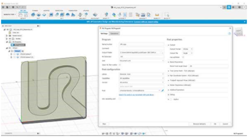Click the third 2D milling strategy icon
This screenshot has width=249, height=138.
click(x=44, y=15)
